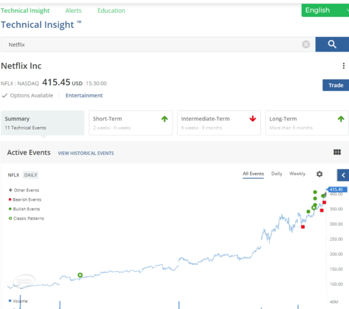The width and height of the screenshot is (349, 309).
Task: Select the Summary 11 Technical Events card
Action: coord(43,123)
